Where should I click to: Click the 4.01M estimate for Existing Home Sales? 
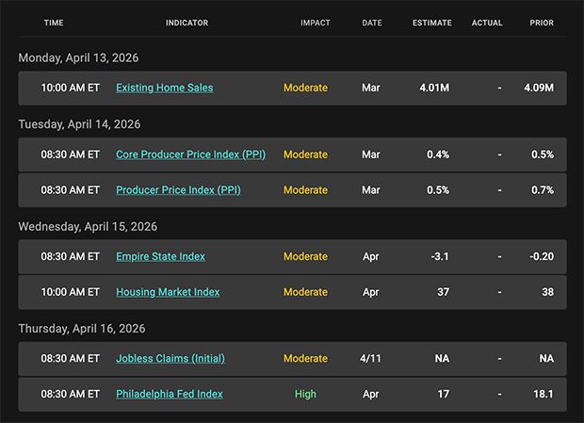434,88
